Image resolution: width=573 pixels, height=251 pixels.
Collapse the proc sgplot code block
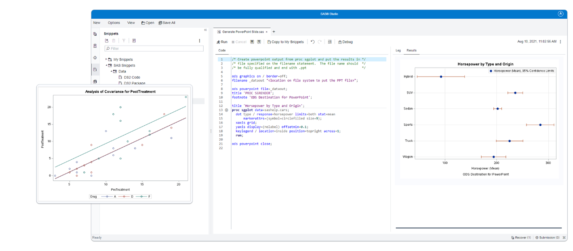[x=227, y=110]
